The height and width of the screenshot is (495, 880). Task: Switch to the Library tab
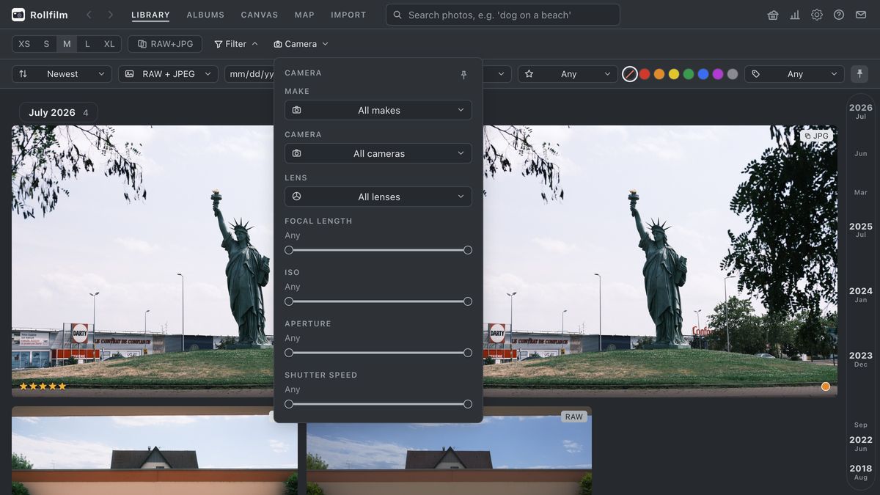[x=150, y=15]
